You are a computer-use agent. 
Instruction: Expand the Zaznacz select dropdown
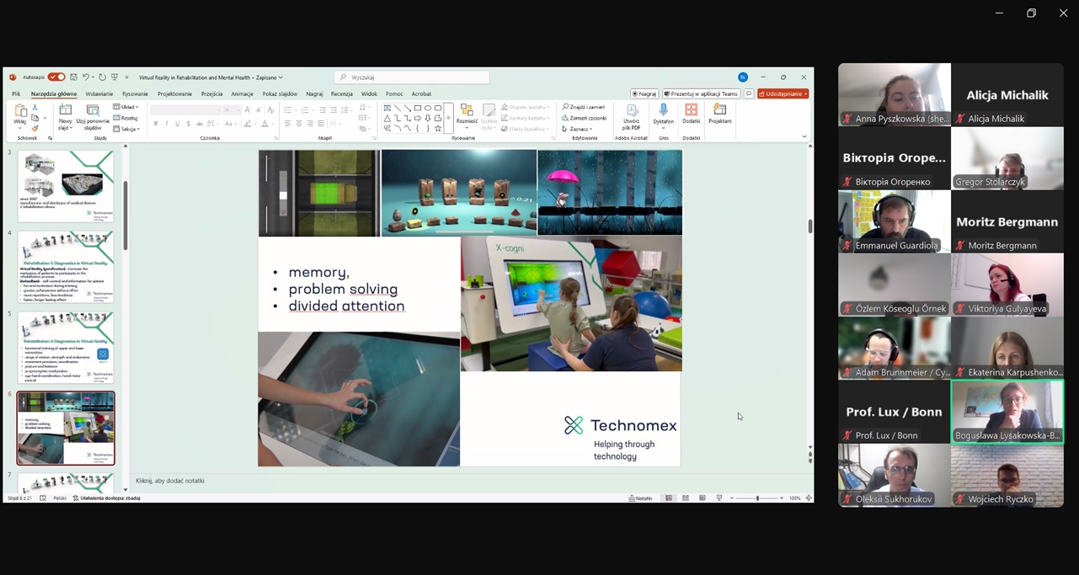[x=580, y=129]
